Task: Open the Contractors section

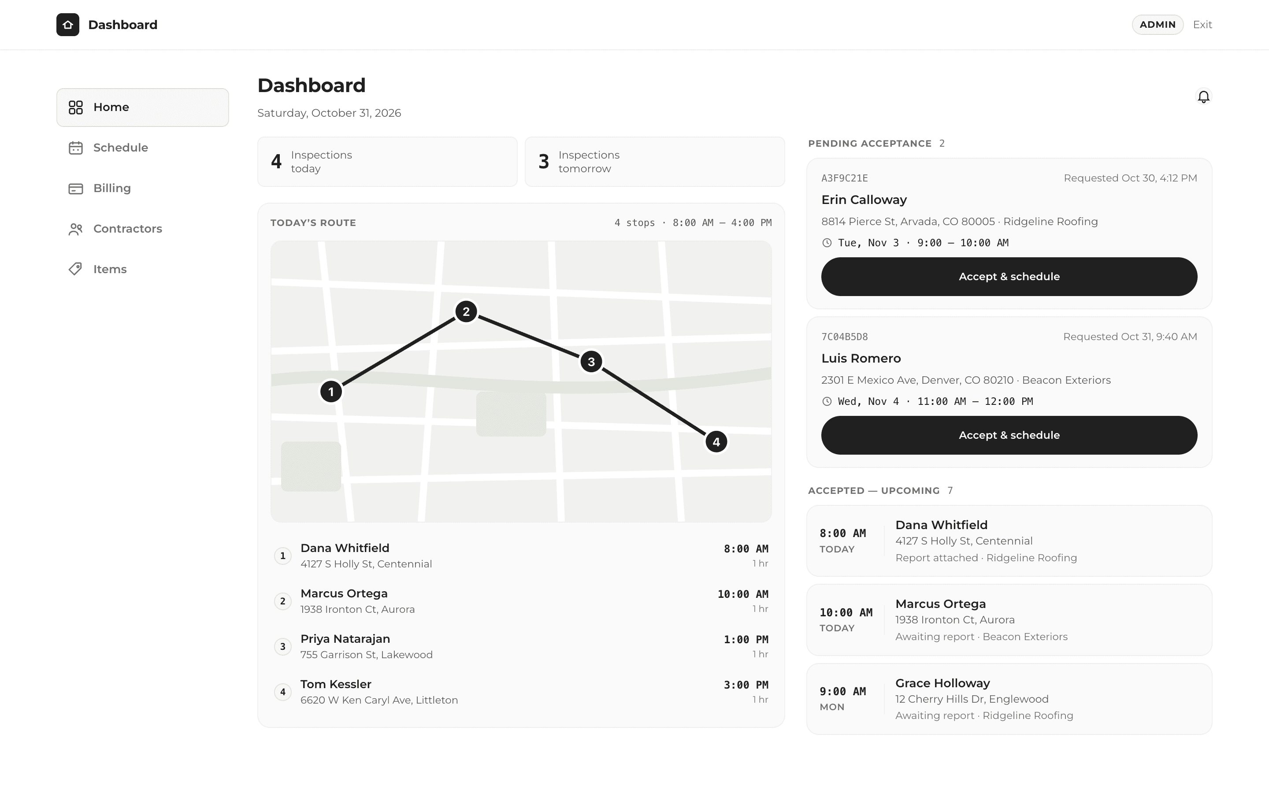Action: [143, 229]
